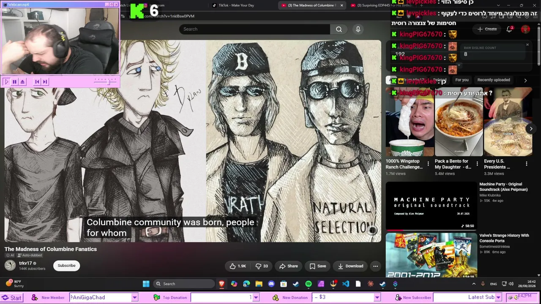This screenshot has width=541, height=304.
Task: Click the Create button on YouTube
Action: 487,29
